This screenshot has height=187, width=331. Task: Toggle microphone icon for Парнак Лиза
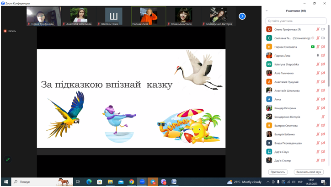pos(317,55)
